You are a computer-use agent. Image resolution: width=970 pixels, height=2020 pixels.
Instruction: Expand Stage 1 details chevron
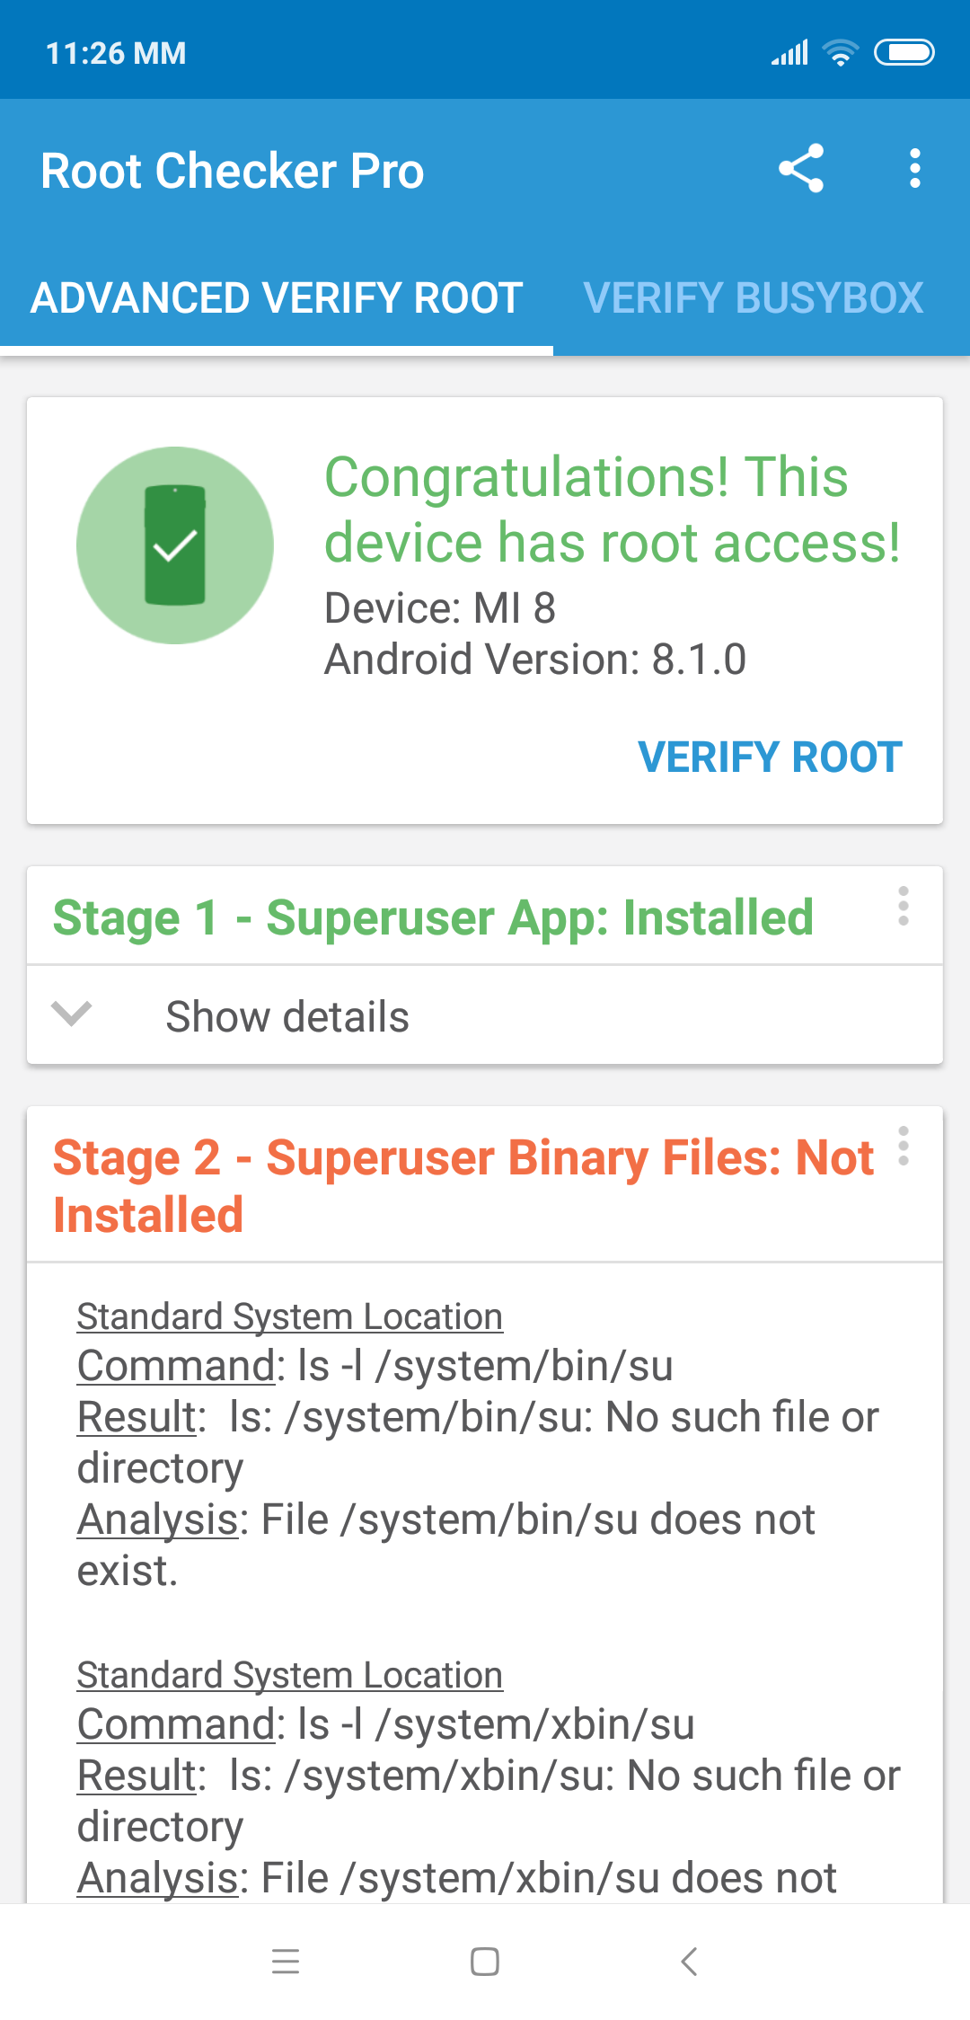pyautogui.click(x=72, y=1014)
